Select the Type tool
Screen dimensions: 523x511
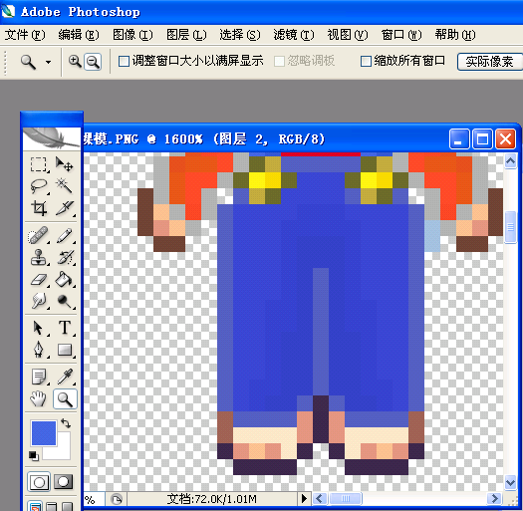64,328
